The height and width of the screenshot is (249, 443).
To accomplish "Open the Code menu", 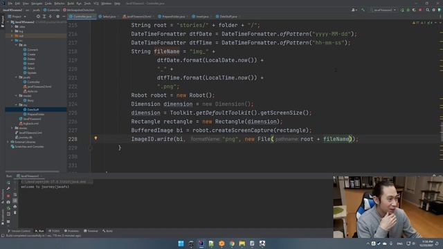I will click(48, 3).
